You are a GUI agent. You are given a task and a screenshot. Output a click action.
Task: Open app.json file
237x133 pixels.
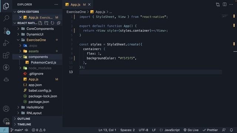click(x=37, y=85)
